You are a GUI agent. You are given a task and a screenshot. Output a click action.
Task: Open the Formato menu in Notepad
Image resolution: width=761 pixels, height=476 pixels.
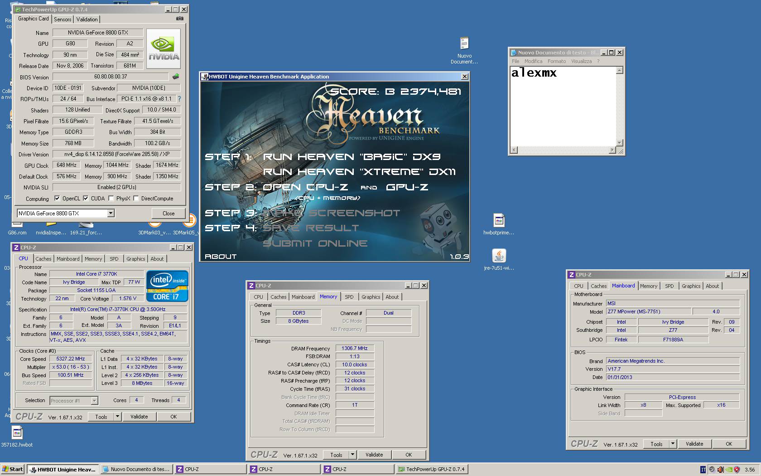[557, 61]
